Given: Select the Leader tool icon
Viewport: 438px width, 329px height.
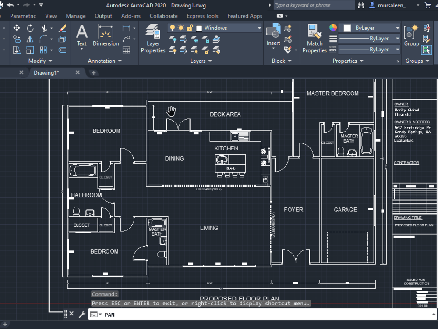Looking at the screenshot, I should [x=126, y=39].
